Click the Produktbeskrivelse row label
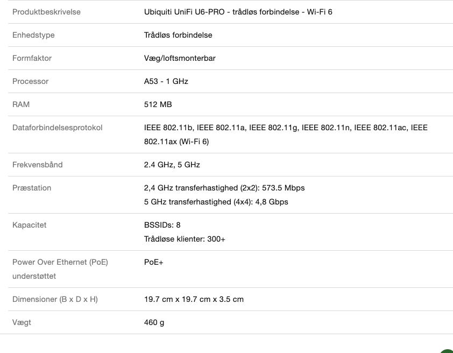Screen dimensions: 453x353 pos(46,12)
